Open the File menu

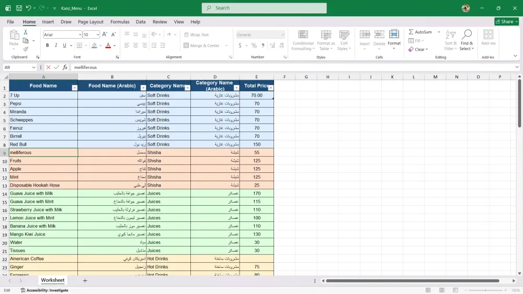click(10, 21)
